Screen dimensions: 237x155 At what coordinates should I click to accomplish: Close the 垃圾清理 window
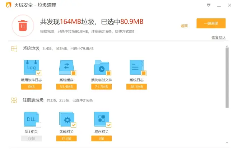pos(229,5)
